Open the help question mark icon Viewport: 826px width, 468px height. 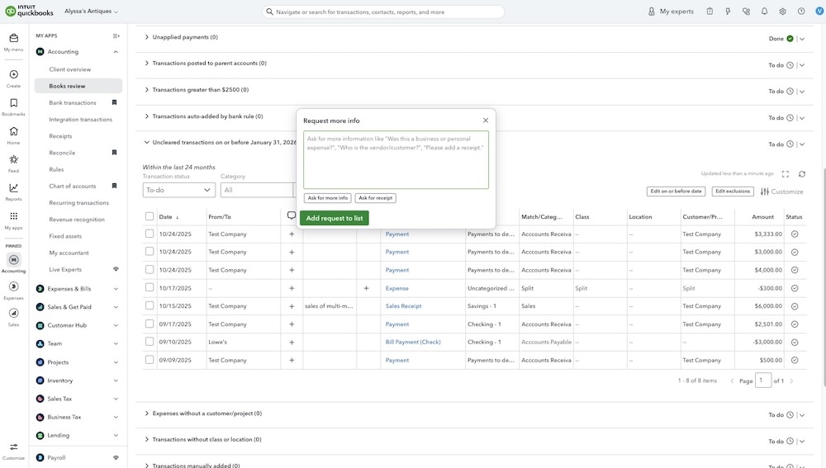click(801, 11)
